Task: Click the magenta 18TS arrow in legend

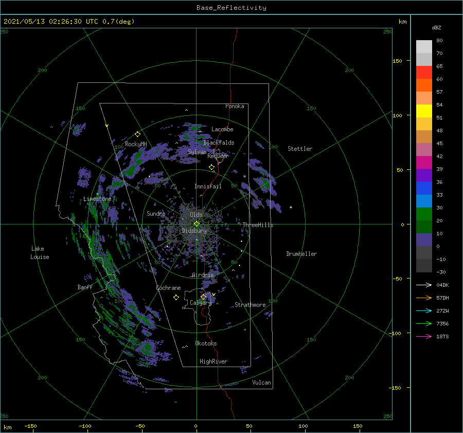Action: [424, 336]
